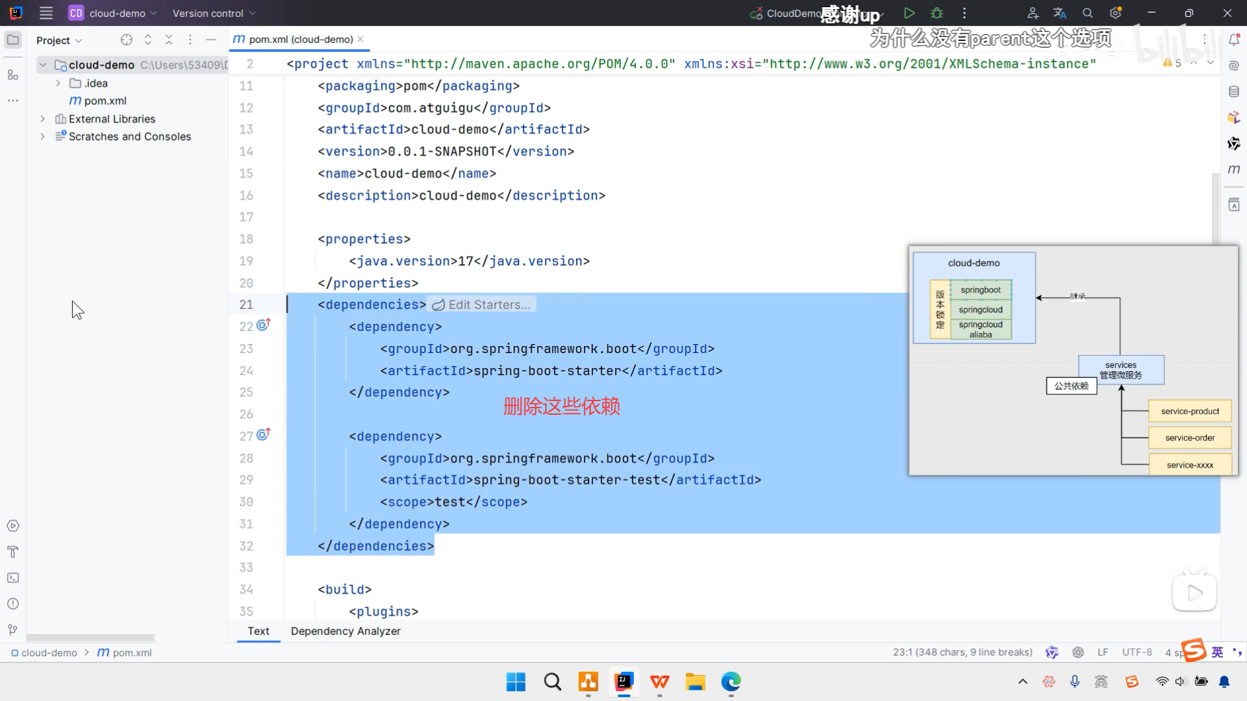Open the Terminal tool window

(13, 578)
